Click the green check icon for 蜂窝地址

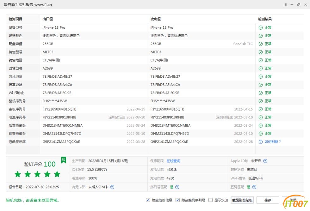tap(261, 85)
